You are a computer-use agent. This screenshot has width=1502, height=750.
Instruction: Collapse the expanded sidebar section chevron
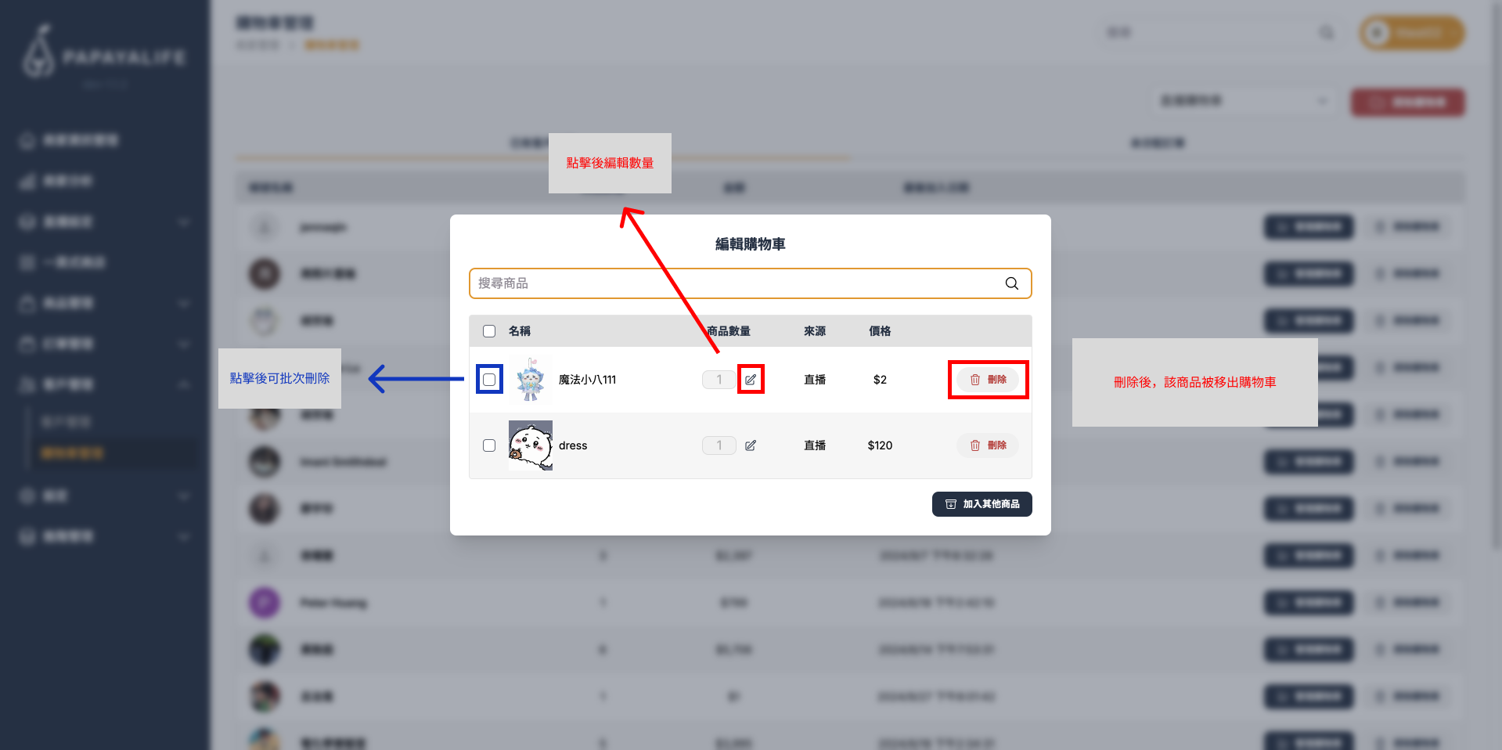[184, 384]
